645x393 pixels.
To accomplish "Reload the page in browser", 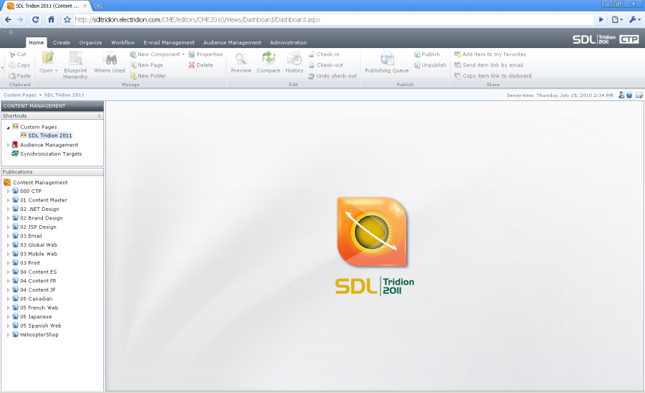I will pyautogui.click(x=35, y=19).
